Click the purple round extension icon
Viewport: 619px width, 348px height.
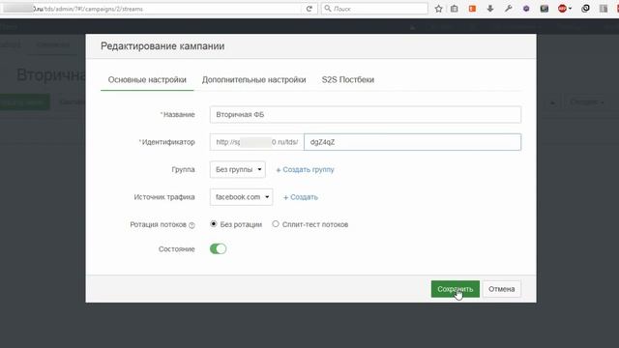526,9
